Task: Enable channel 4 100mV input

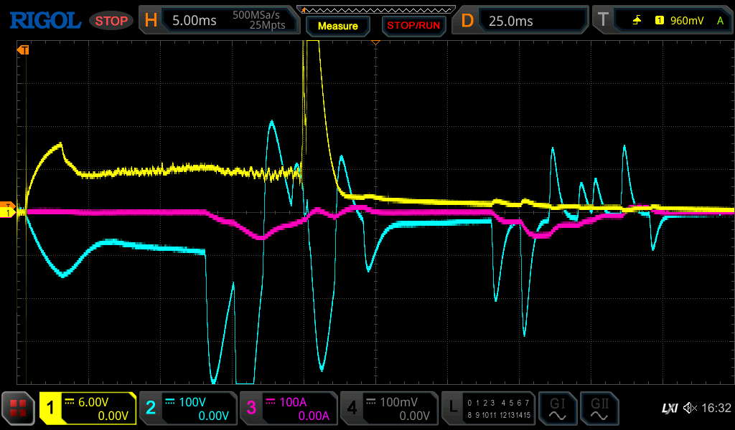Action: pyautogui.click(x=388, y=408)
